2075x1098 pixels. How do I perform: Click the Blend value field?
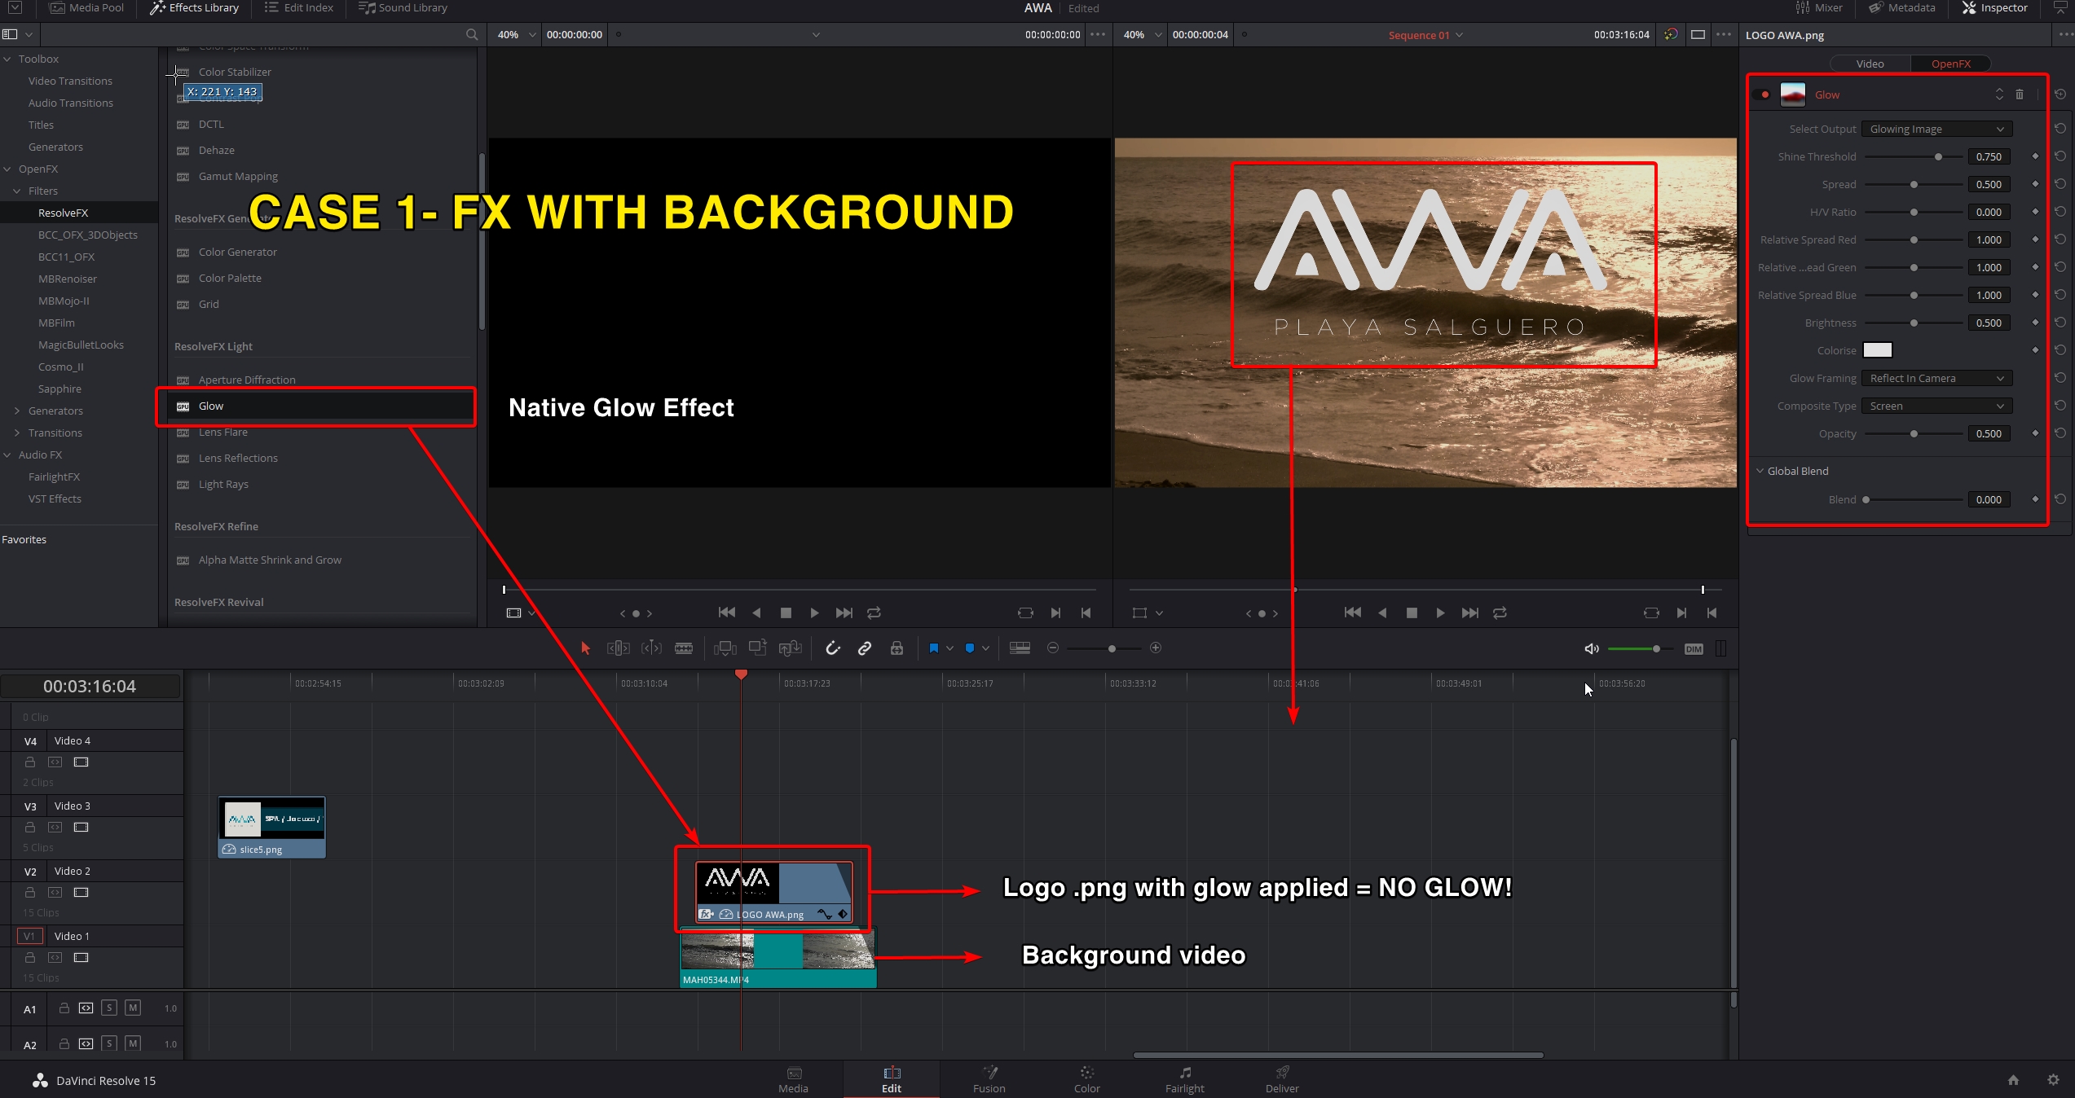(1989, 499)
